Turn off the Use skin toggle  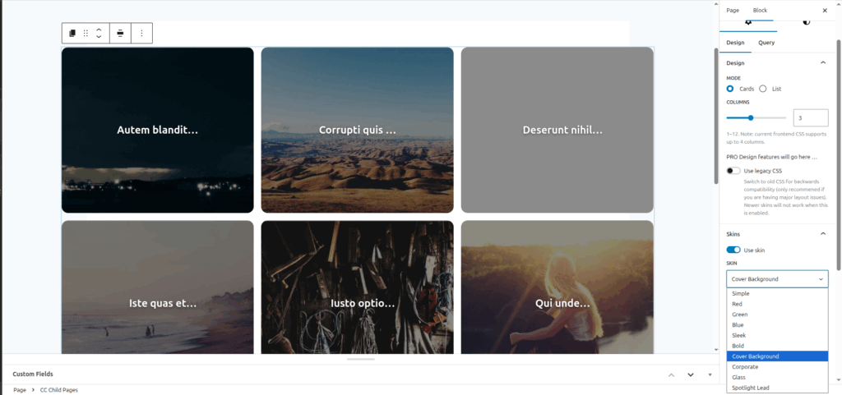point(733,250)
